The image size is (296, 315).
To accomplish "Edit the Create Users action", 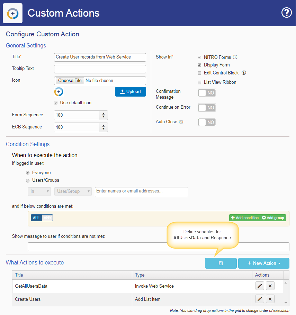I will [260, 299].
